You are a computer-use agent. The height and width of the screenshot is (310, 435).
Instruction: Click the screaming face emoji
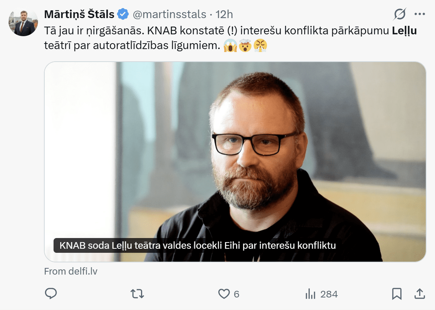tap(230, 46)
